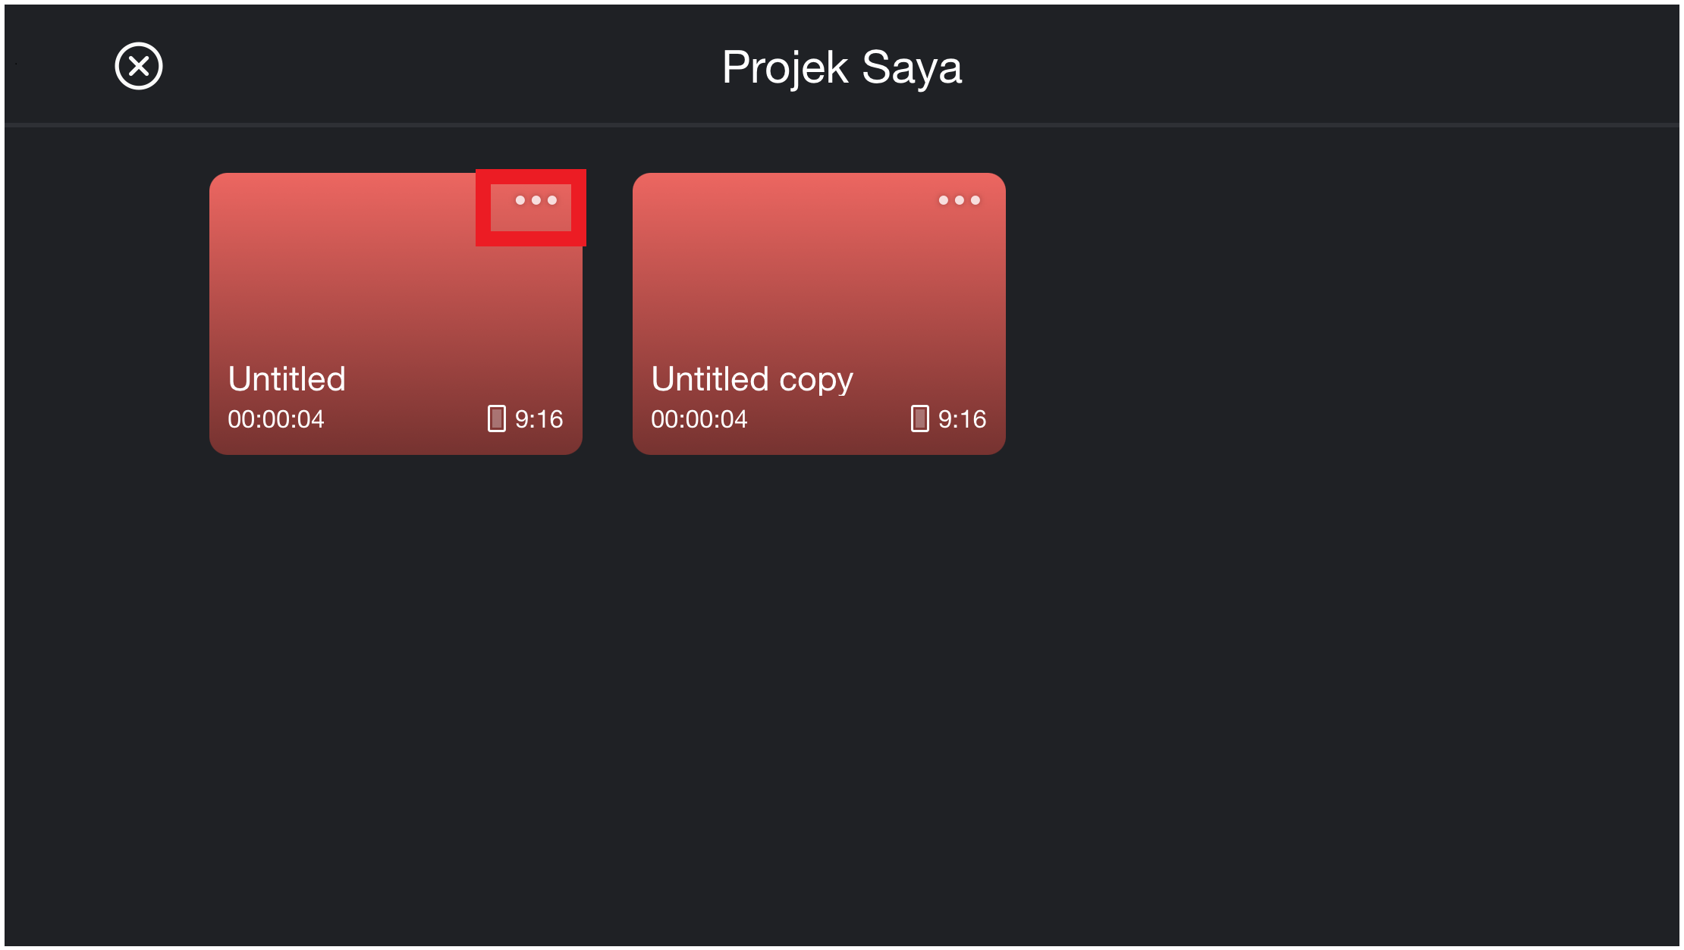Click the middle dot of Untitled copy's menu
Image resolution: width=1684 pixels, height=950 pixels.
click(x=960, y=200)
